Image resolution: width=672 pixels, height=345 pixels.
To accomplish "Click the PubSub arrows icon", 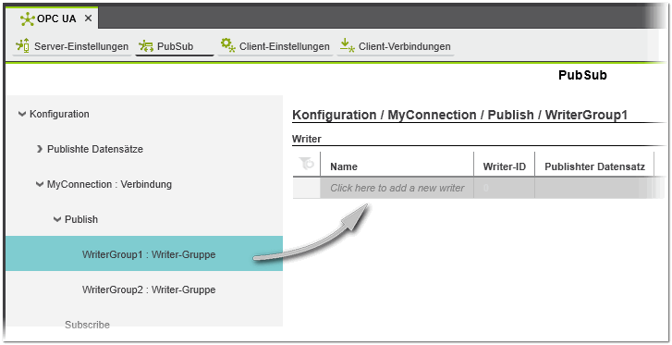I will 146,46.
